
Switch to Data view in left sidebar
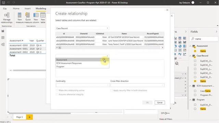point(3,38)
